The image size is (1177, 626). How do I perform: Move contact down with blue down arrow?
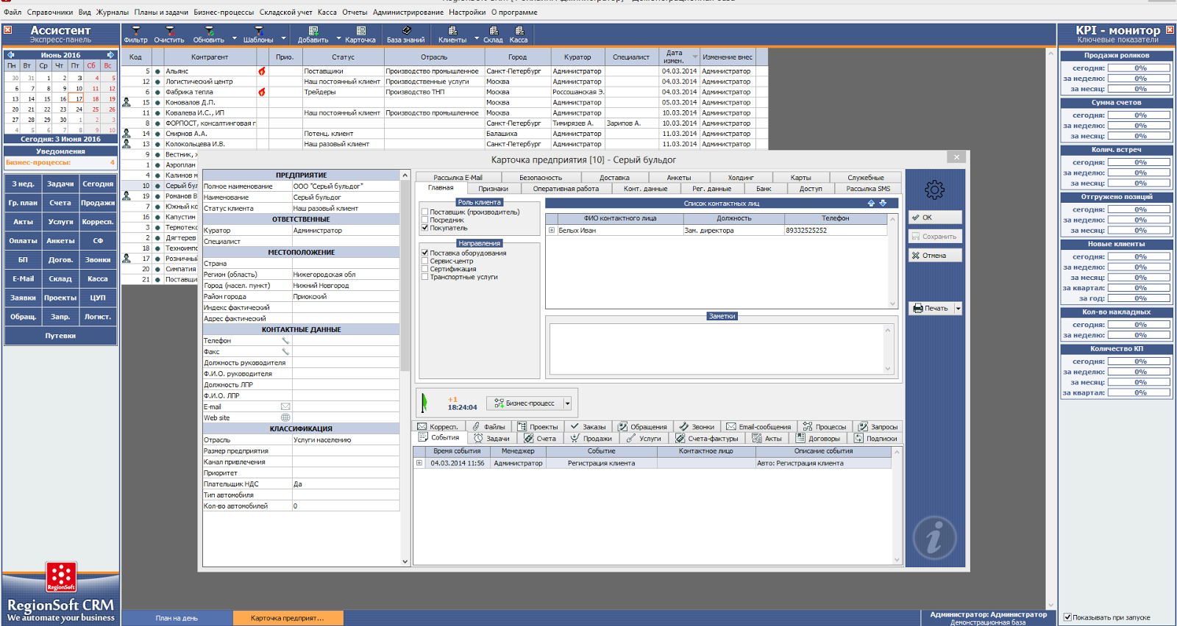(x=883, y=204)
